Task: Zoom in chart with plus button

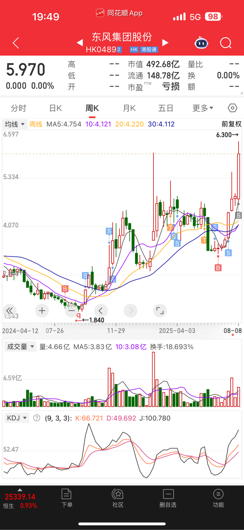Action: 42,311
